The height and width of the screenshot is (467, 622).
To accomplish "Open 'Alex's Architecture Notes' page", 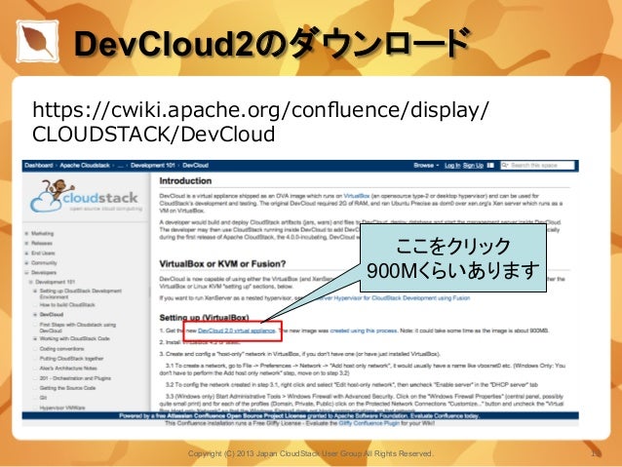I will (x=68, y=369).
